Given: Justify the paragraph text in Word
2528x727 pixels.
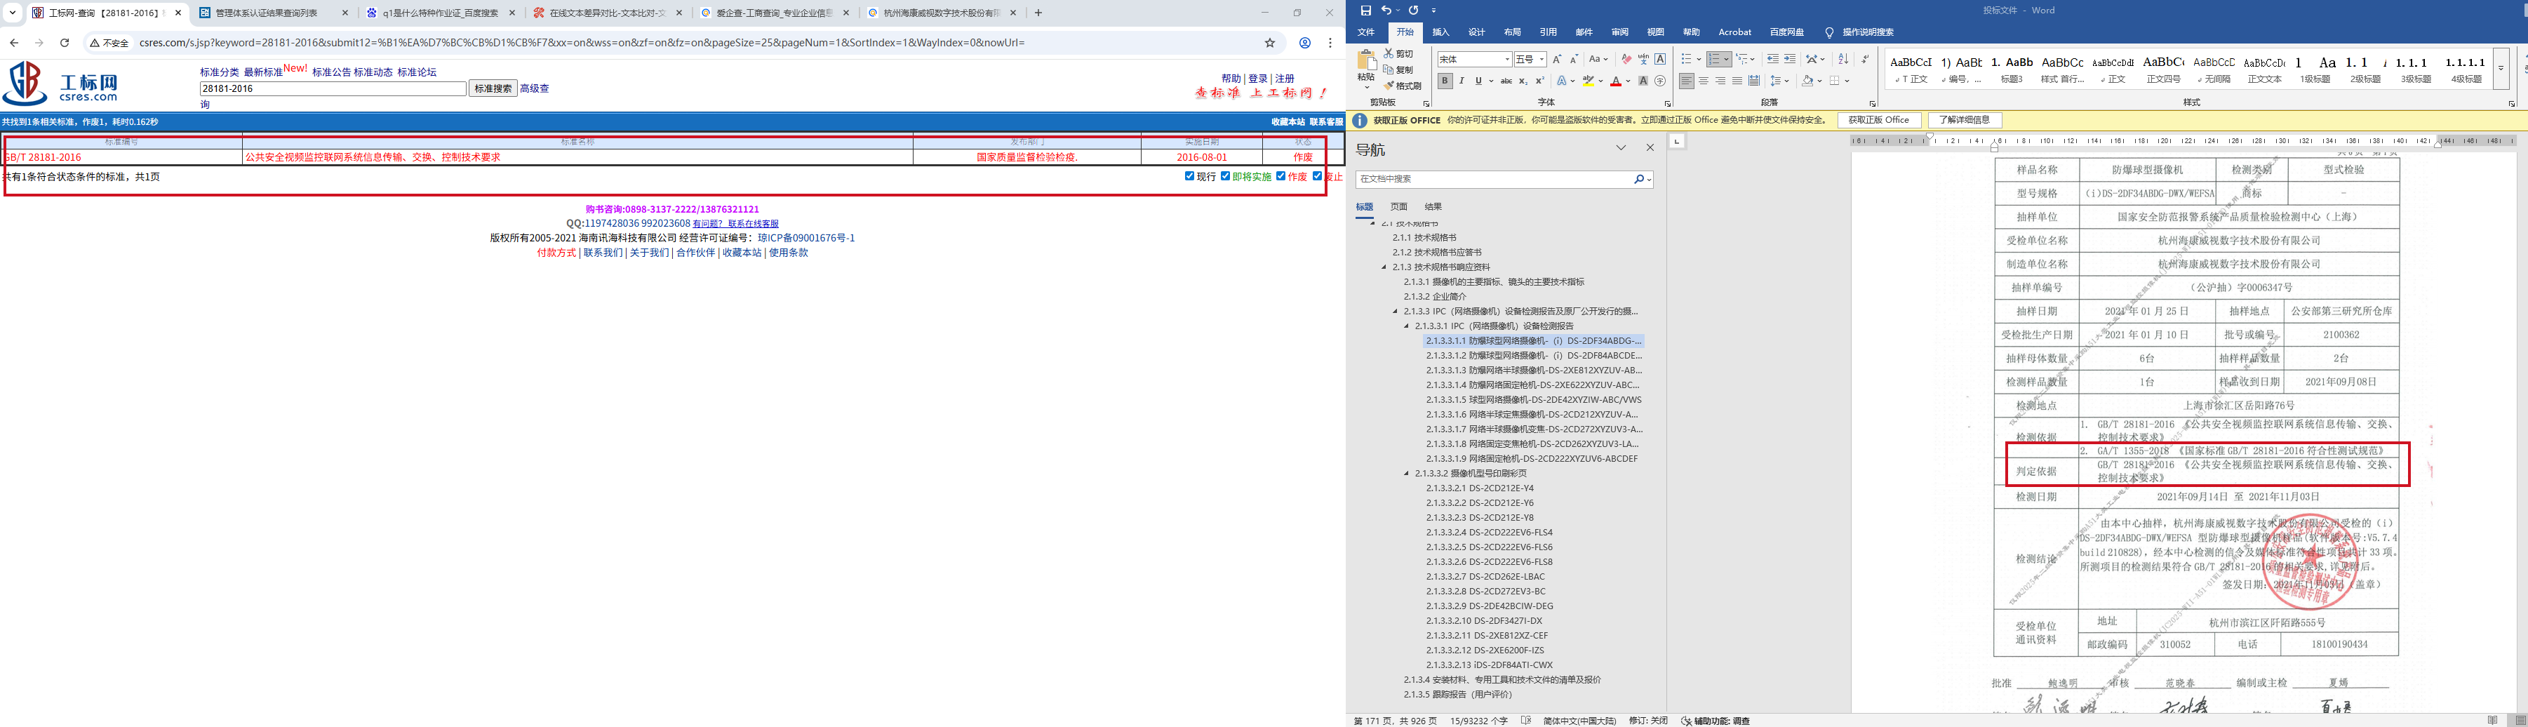Looking at the screenshot, I should pyautogui.click(x=1737, y=81).
